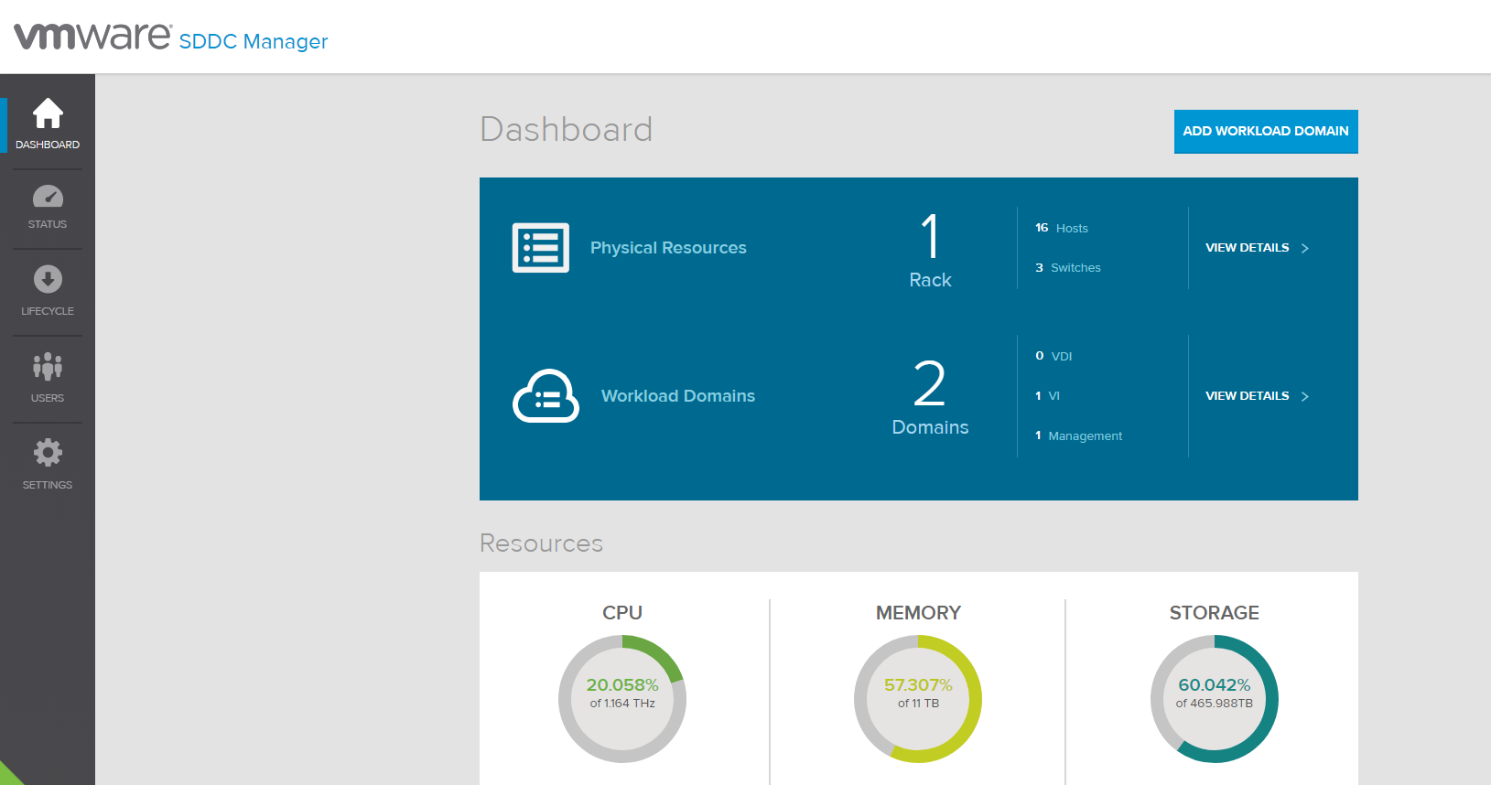Click the Memory usage donut chart

click(918, 699)
